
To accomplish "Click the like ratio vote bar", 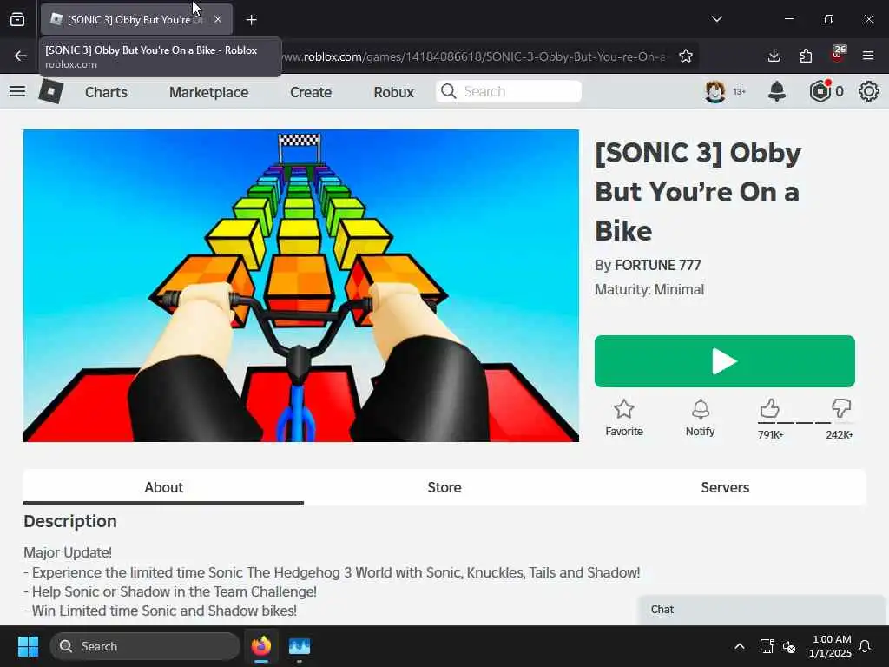I will click(x=805, y=423).
